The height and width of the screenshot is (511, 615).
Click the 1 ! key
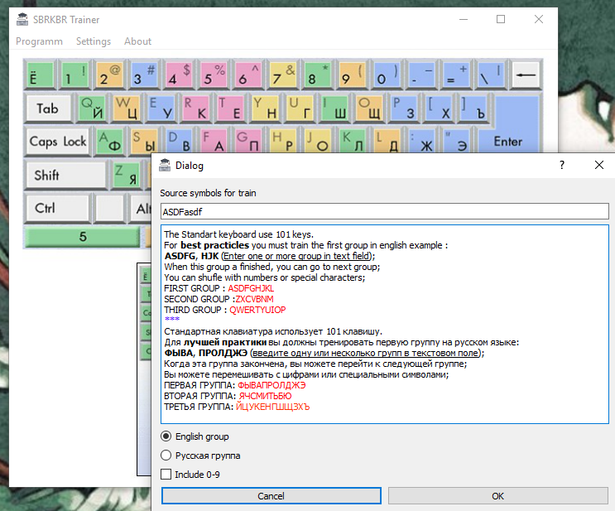[x=74, y=75]
